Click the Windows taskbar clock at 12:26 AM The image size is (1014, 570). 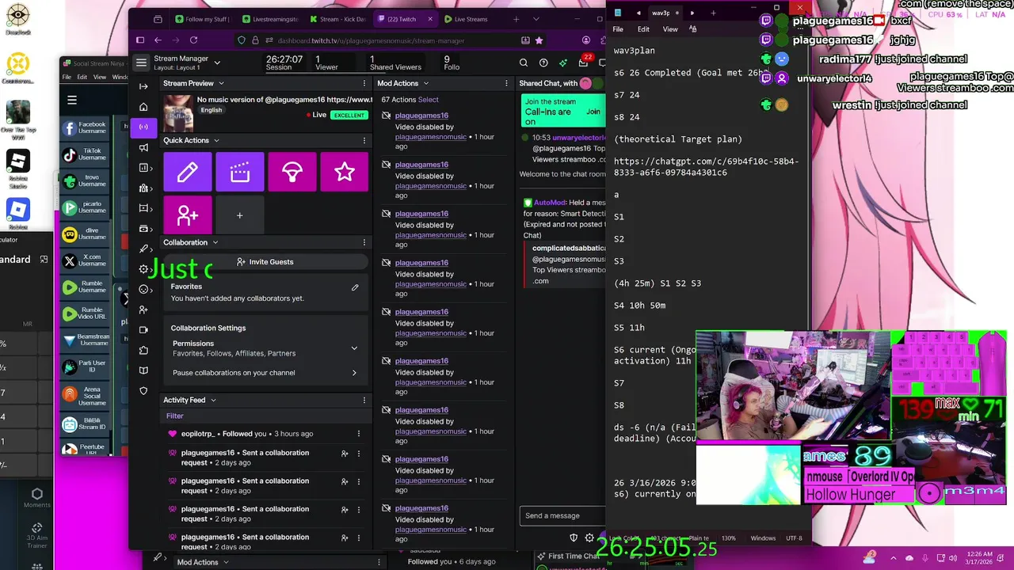(x=979, y=558)
